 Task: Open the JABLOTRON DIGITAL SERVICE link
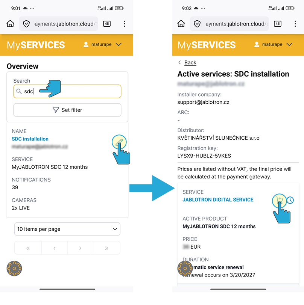pyautogui.click(x=218, y=200)
